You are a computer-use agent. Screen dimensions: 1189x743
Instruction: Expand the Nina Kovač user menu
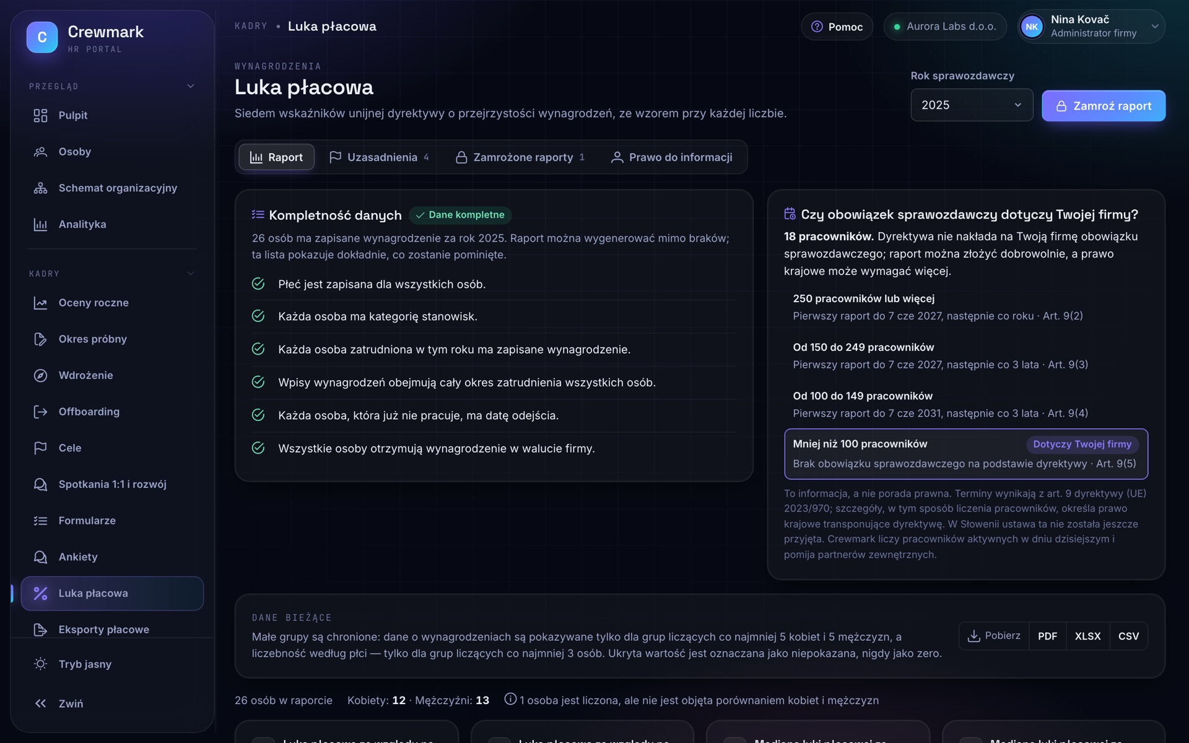coord(1091,27)
